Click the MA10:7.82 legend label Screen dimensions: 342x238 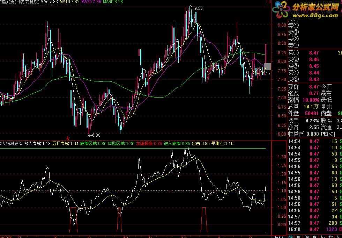coord(69,2)
